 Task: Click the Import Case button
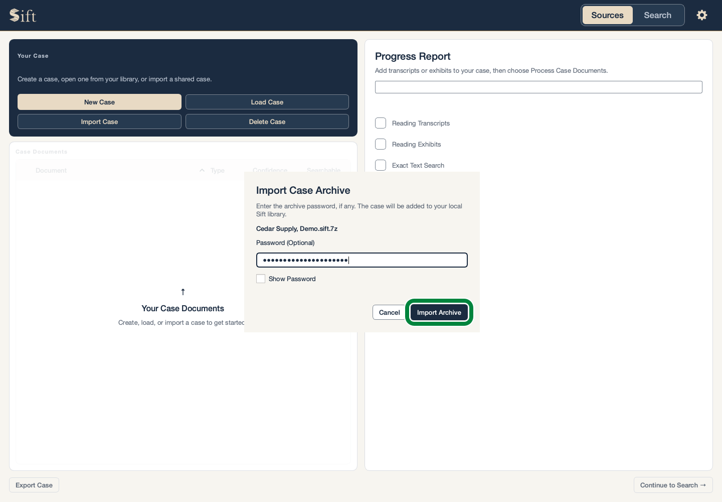pyautogui.click(x=99, y=121)
